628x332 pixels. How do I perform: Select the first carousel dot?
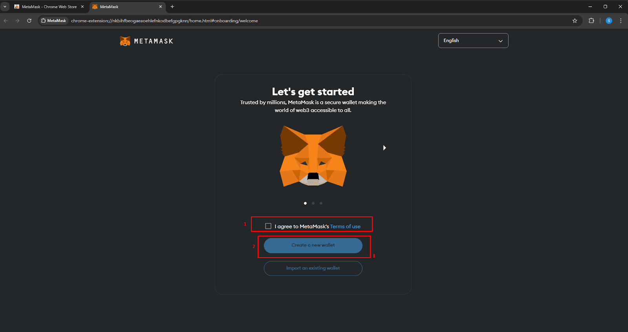click(305, 203)
